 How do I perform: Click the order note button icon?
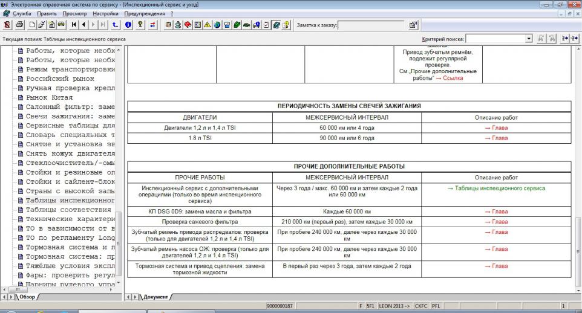point(413,25)
